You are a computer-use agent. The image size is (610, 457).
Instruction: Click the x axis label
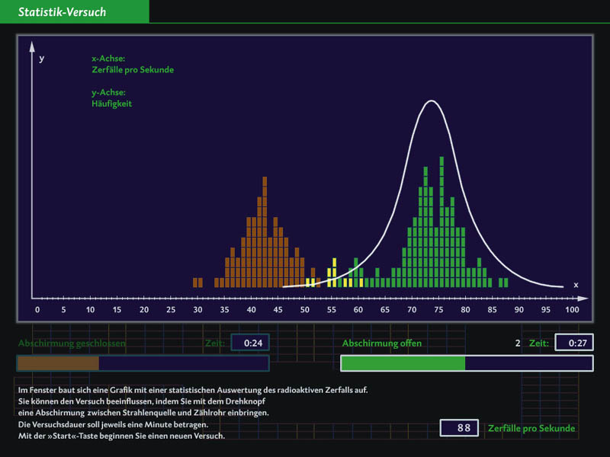[576, 285]
